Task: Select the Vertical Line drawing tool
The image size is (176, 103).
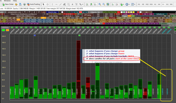Action: point(52,5)
